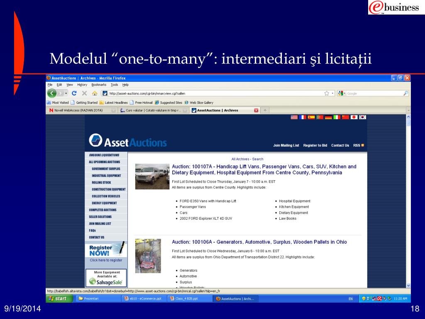Open the RSS feed icon
The height and width of the screenshot is (319, 425).
[363, 145]
